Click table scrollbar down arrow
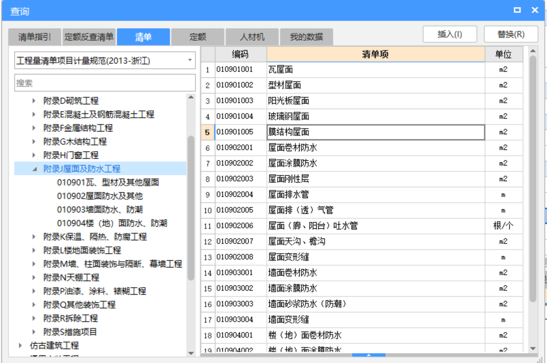 tap(533, 348)
